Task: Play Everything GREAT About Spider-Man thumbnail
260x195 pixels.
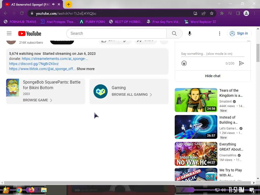Action: coord(196,154)
